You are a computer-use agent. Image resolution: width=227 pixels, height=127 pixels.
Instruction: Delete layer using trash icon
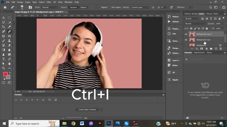[221, 49]
